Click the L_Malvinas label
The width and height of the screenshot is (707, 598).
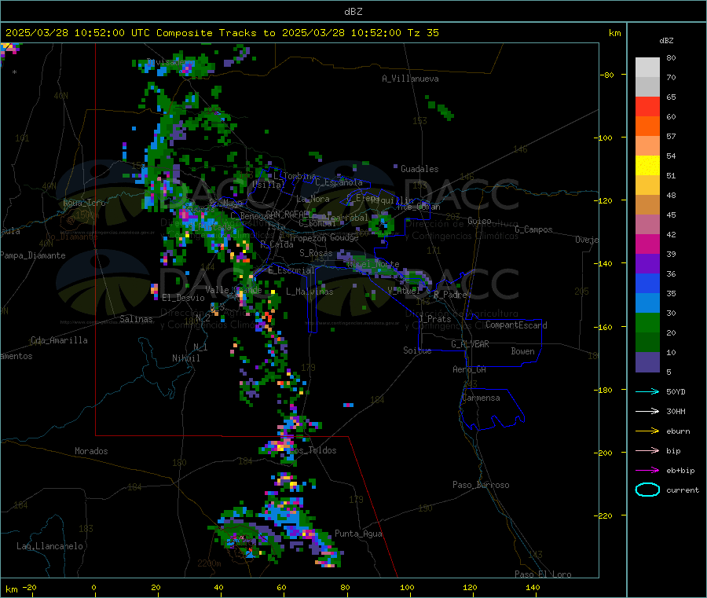(x=310, y=292)
